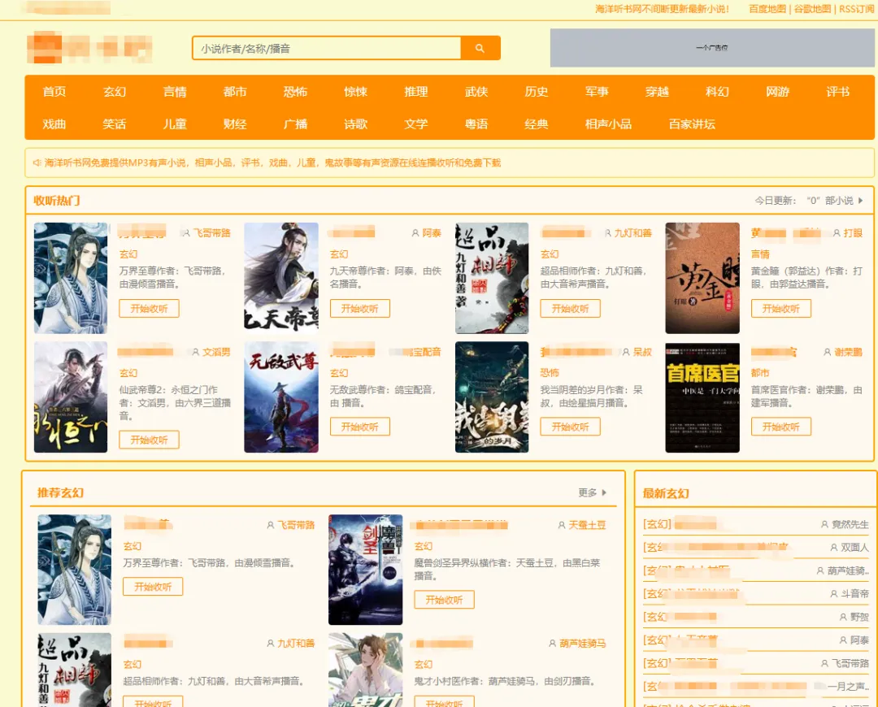The image size is (878, 707).
Task: Open the 戏曲 category
Action: click(54, 124)
